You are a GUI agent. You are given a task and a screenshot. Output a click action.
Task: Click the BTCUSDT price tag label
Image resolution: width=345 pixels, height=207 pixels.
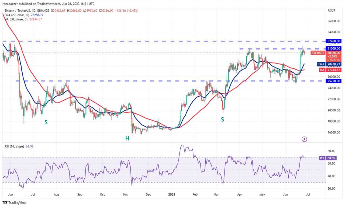point(318,53)
